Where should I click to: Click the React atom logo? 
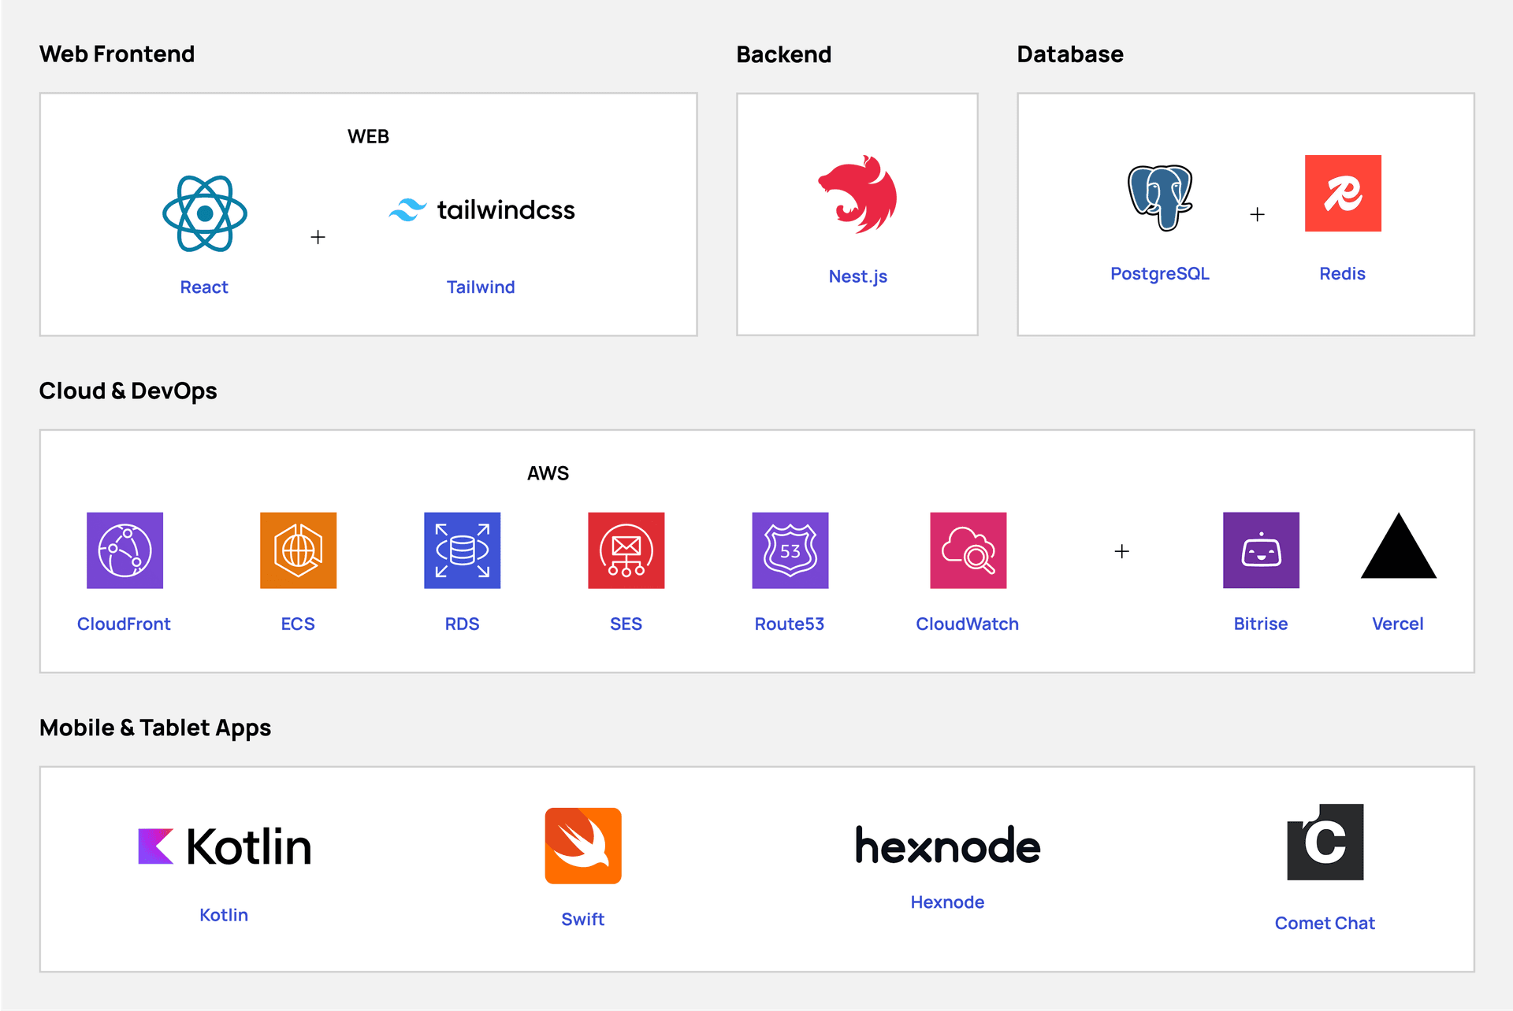click(x=205, y=213)
